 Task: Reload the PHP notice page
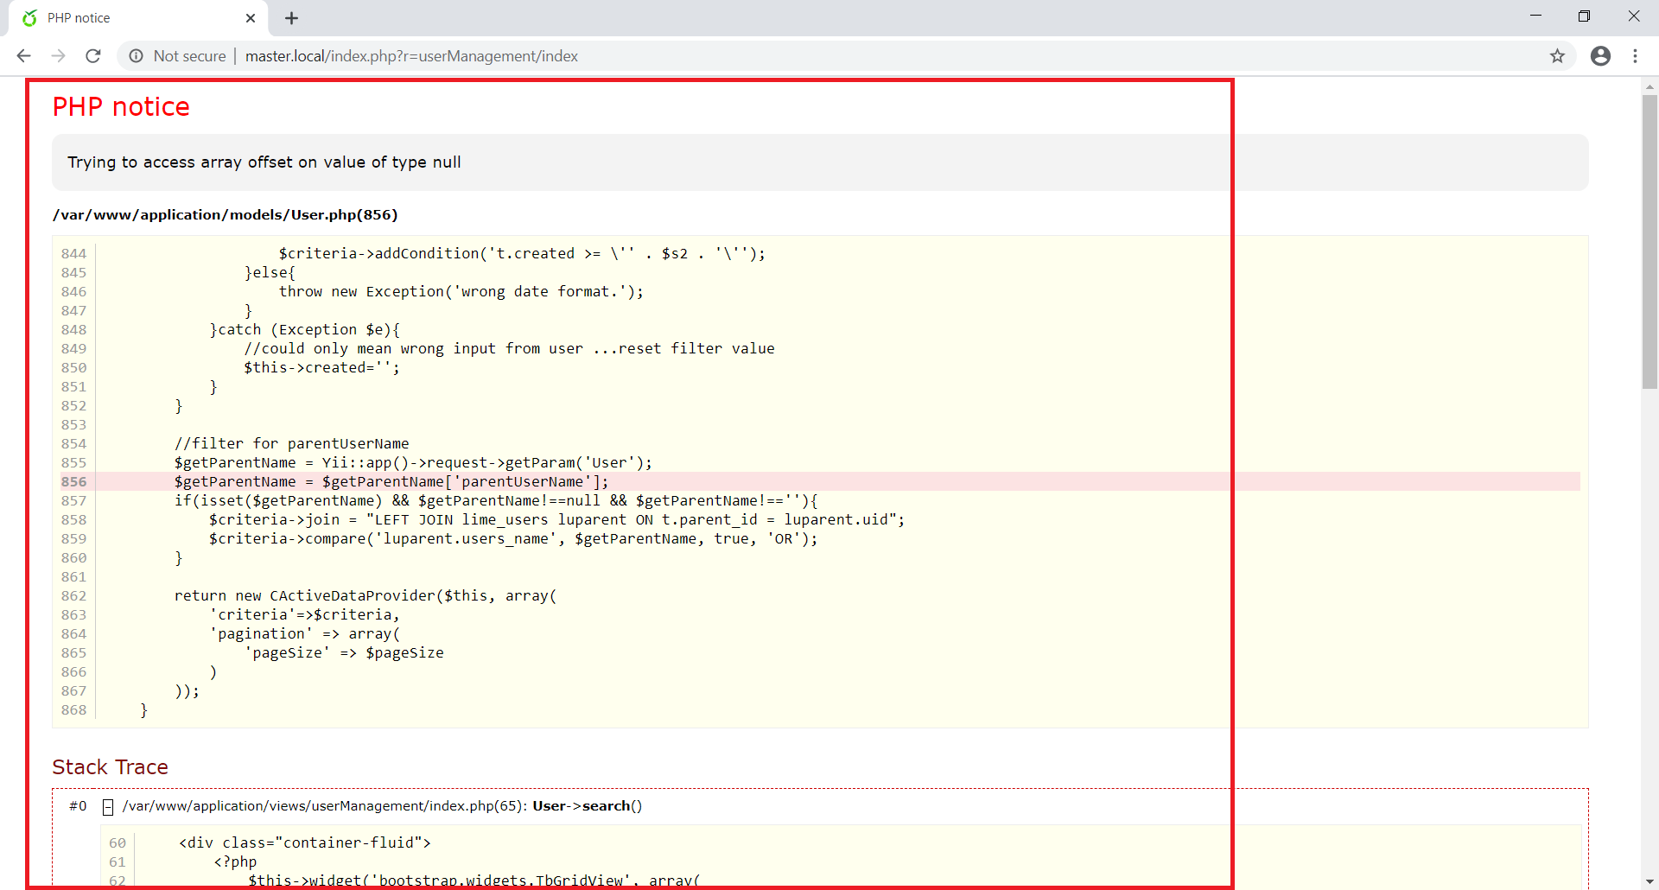point(93,56)
